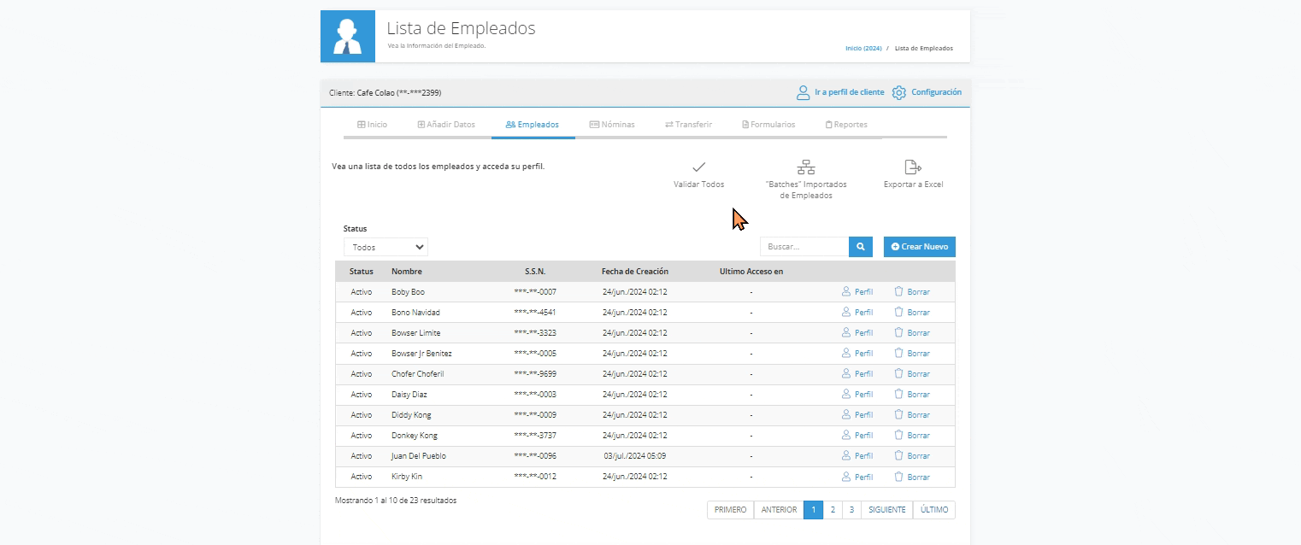Click the profile icon for Diddy Kong
Image resolution: width=1301 pixels, height=545 pixels.
(846, 414)
